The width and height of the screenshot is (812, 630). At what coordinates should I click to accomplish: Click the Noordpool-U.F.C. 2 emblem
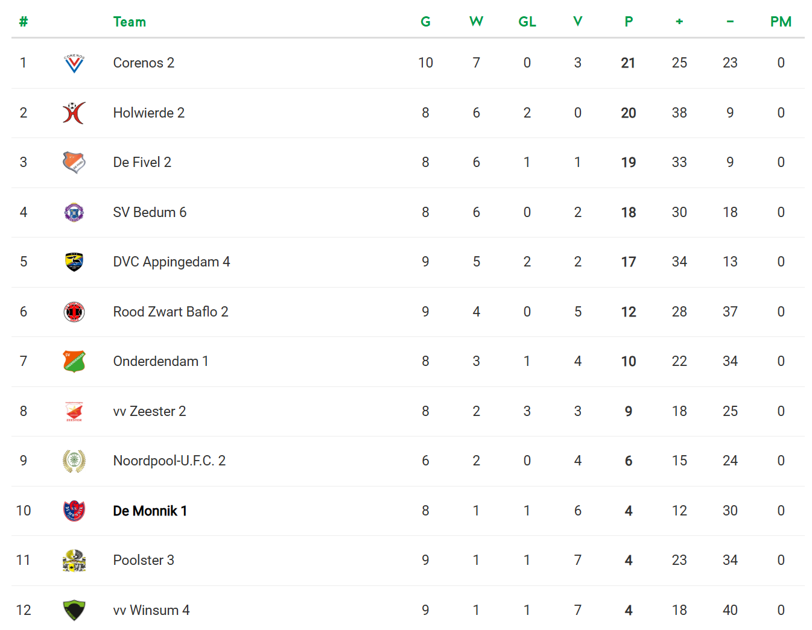click(74, 461)
